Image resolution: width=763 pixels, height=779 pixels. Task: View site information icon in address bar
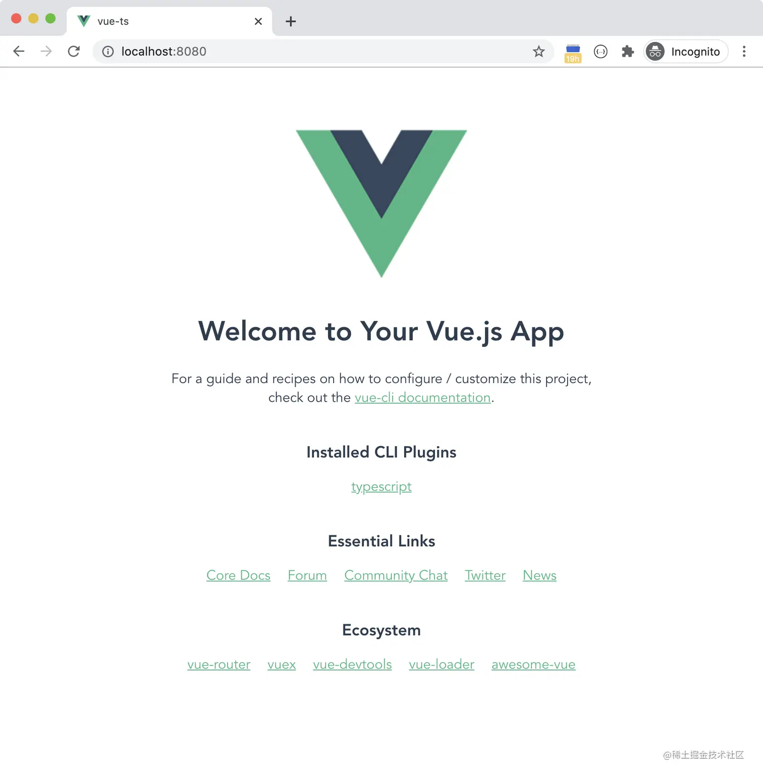point(108,51)
